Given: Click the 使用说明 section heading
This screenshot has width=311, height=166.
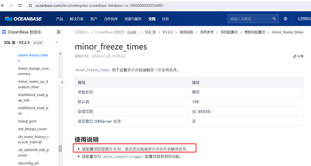Looking at the screenshot, I should pyautogui.click(x=87, y=139).
